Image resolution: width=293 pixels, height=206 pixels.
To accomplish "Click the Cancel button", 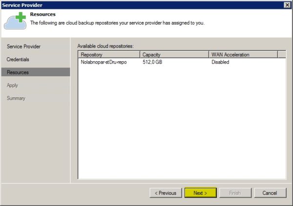I will click(270, 193).
